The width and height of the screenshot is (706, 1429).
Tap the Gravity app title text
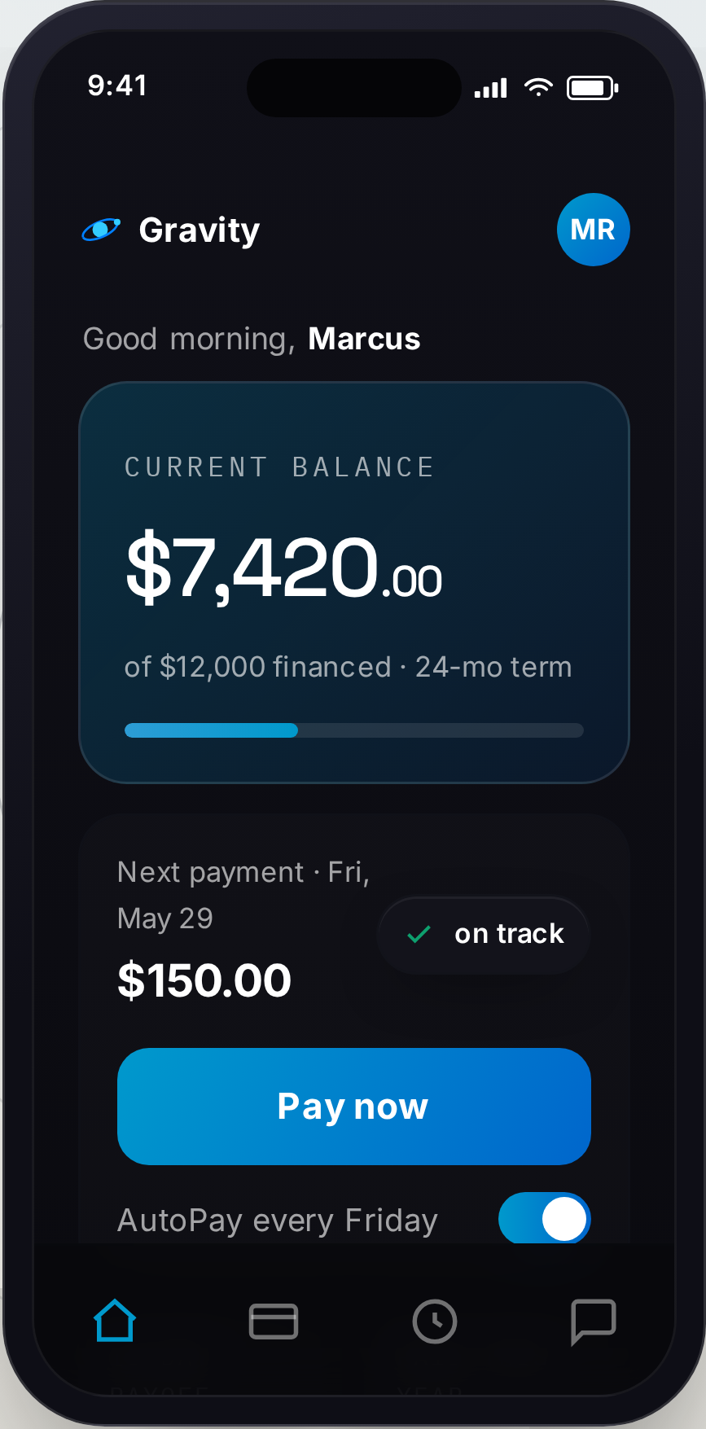click(200, 230)
